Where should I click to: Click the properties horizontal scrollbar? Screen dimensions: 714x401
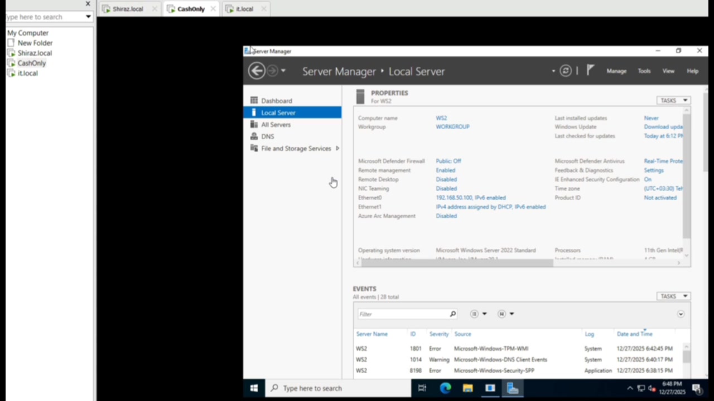pos(456,263)
